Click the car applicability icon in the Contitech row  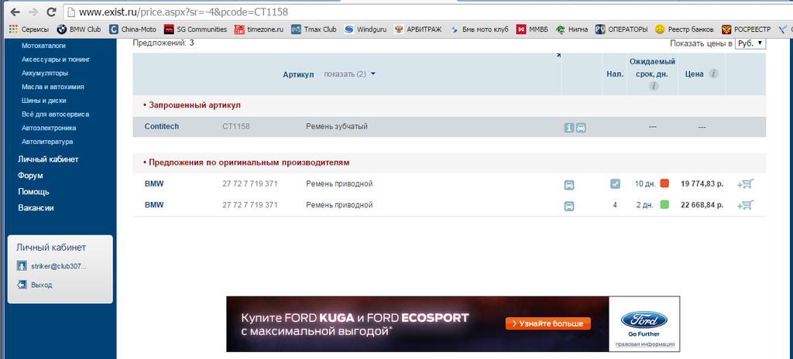tap(581, 127)
